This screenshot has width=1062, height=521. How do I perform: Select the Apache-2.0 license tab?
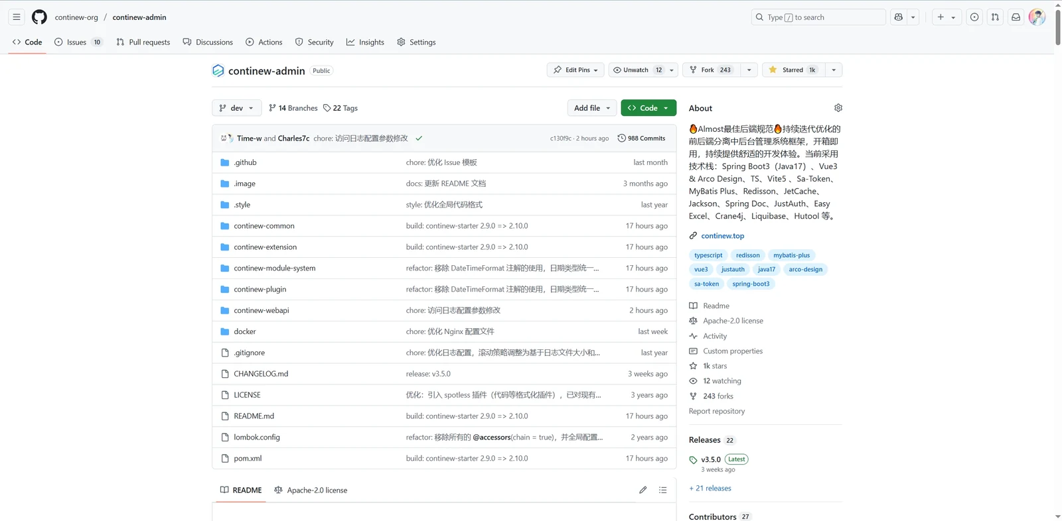pos(311,491)
